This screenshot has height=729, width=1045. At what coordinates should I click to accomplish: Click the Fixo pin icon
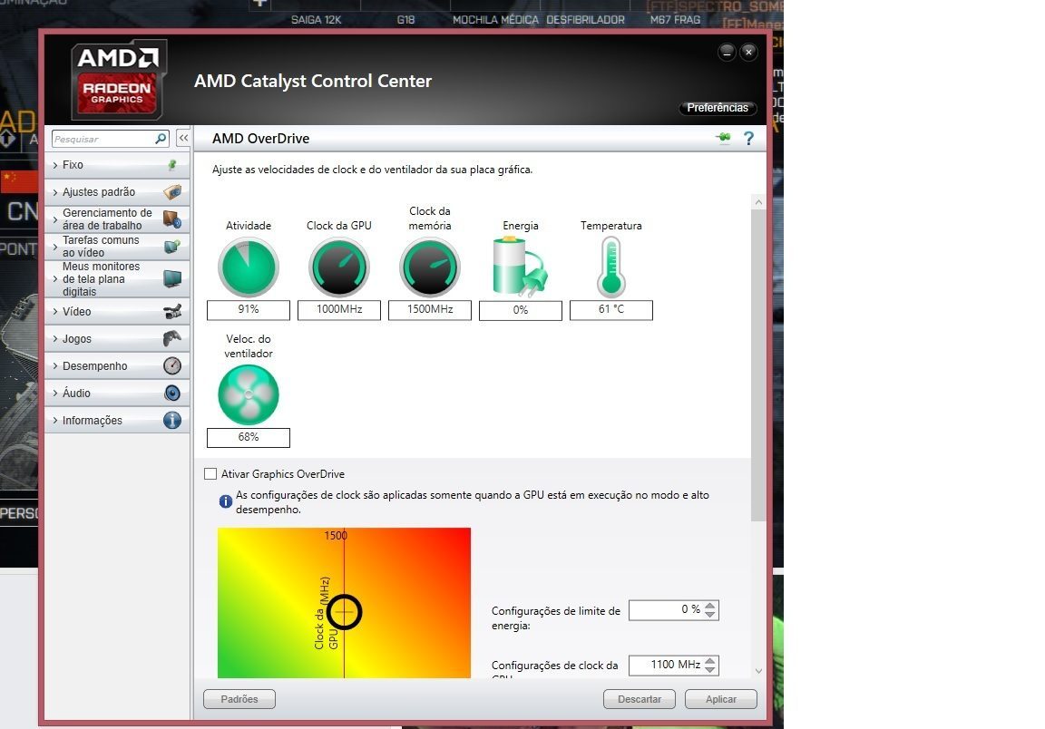coord(172,165)
